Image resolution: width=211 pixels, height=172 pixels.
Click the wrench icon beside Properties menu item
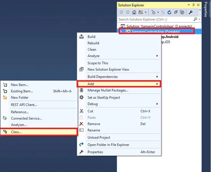coord(81,152)
